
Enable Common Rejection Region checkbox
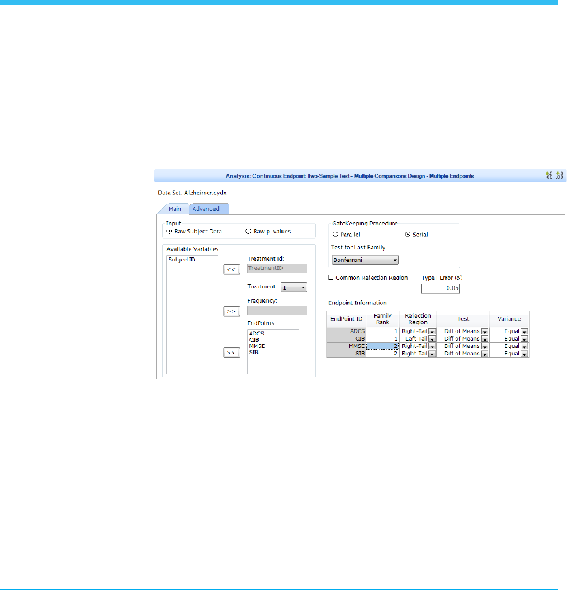pyautogui.click(x=331, y=278)
